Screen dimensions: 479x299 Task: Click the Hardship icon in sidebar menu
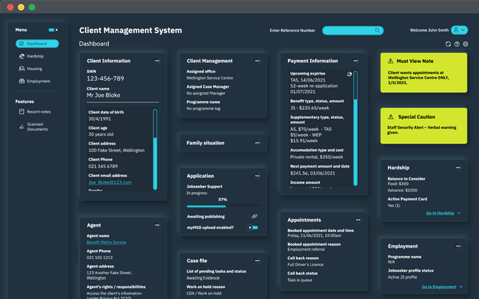pyautogui.click(x=22, y=56)
